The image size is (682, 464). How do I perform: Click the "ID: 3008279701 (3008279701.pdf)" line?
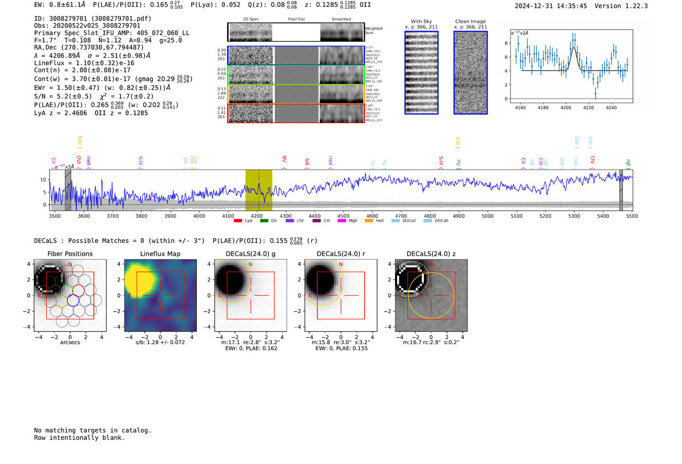[93, 19]
